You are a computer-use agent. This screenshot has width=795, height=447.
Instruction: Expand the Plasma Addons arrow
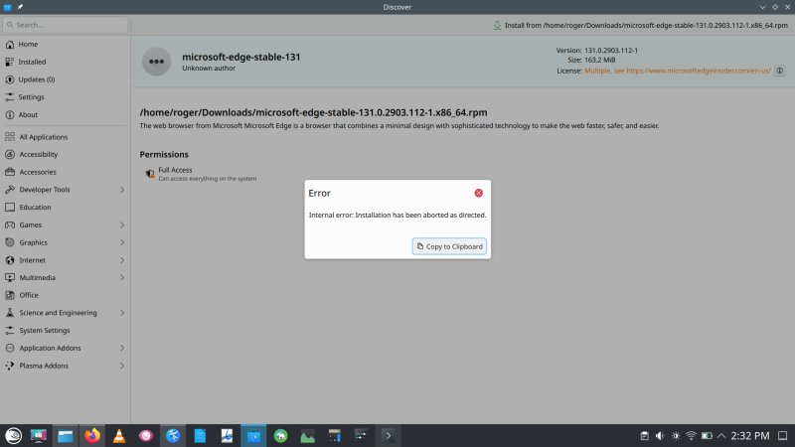click(122, 366)
